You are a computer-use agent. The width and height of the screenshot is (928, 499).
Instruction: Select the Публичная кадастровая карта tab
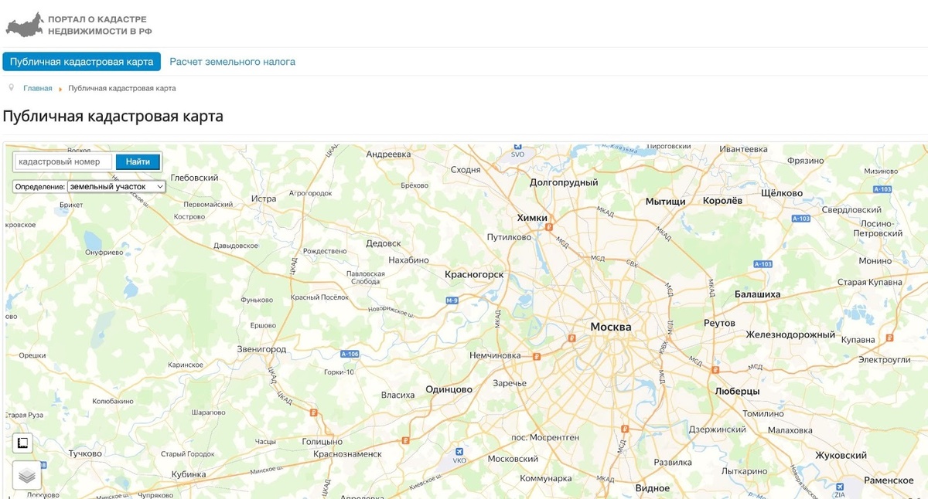point(80,61)
